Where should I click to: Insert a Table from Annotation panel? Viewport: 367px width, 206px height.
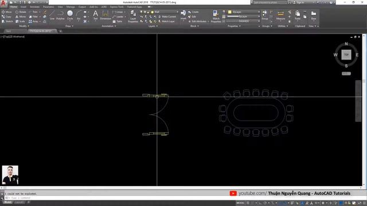pyautogui.click(x=118, y=21)
